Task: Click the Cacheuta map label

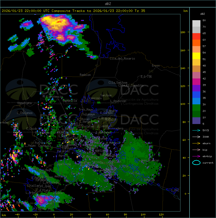Action: [44, 146]
